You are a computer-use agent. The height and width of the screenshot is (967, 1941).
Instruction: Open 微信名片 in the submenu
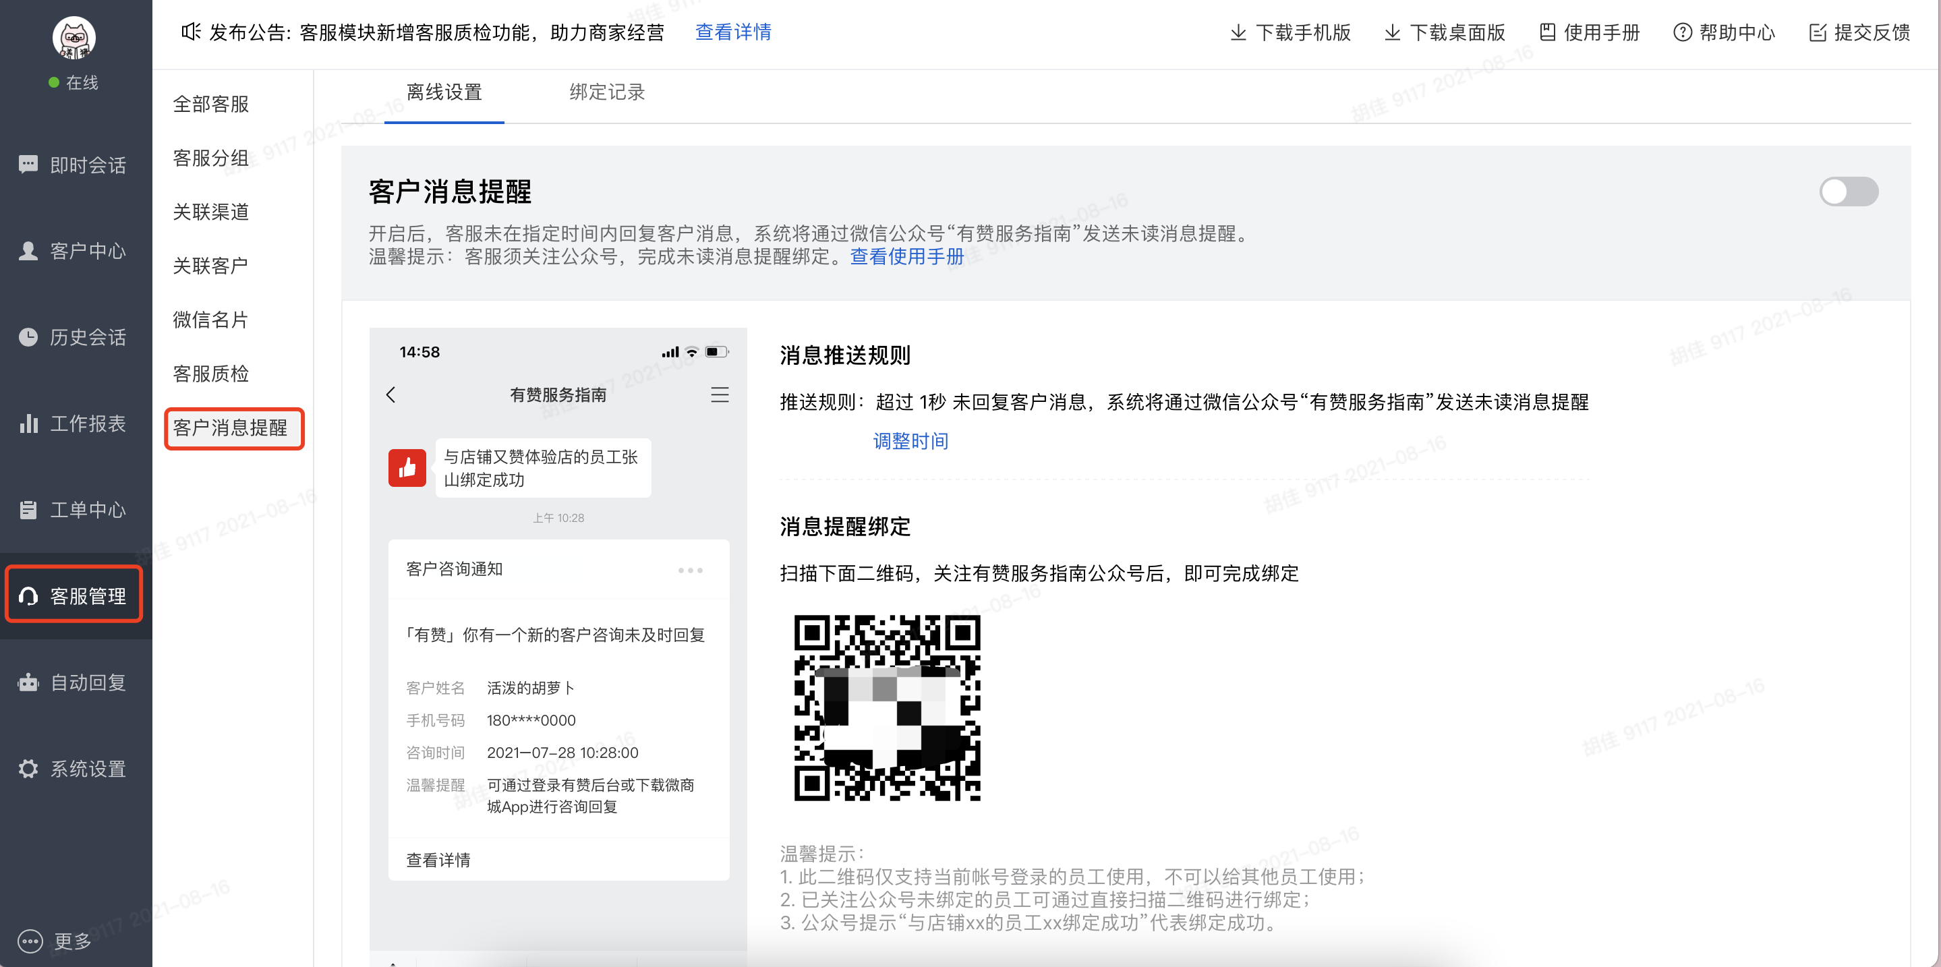click(211, 320)
